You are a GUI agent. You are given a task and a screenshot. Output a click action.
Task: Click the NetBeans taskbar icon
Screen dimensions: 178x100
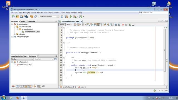24,98
